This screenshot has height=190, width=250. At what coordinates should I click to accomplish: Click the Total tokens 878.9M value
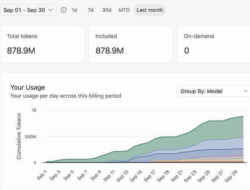tap(21, 51)
